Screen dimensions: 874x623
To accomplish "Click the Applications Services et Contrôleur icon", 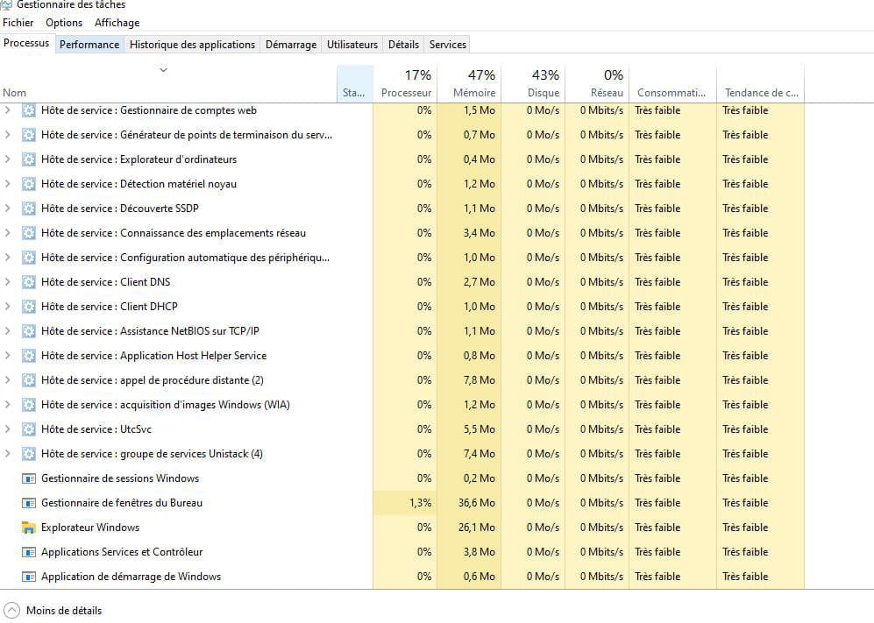I will (x=28, y=552).
